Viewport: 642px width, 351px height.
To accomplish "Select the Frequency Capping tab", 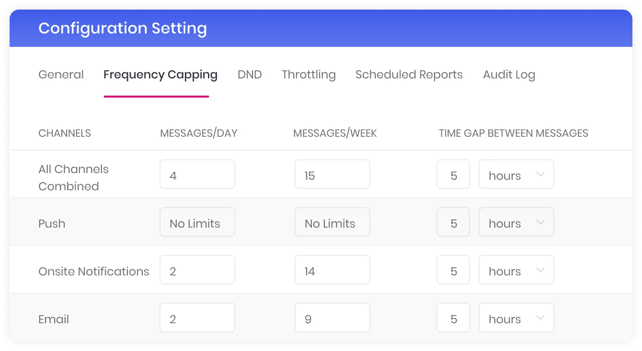I will (x=160, y=75).
